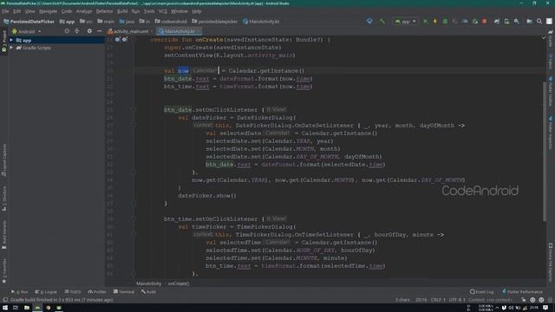The width and height of the screenshot is (555, 312).
Task: Open the Edit menu
Action: pyautogui.click(x=17, y=11)
